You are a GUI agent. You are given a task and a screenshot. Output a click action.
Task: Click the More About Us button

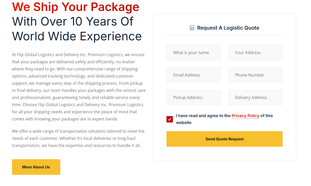36,167
